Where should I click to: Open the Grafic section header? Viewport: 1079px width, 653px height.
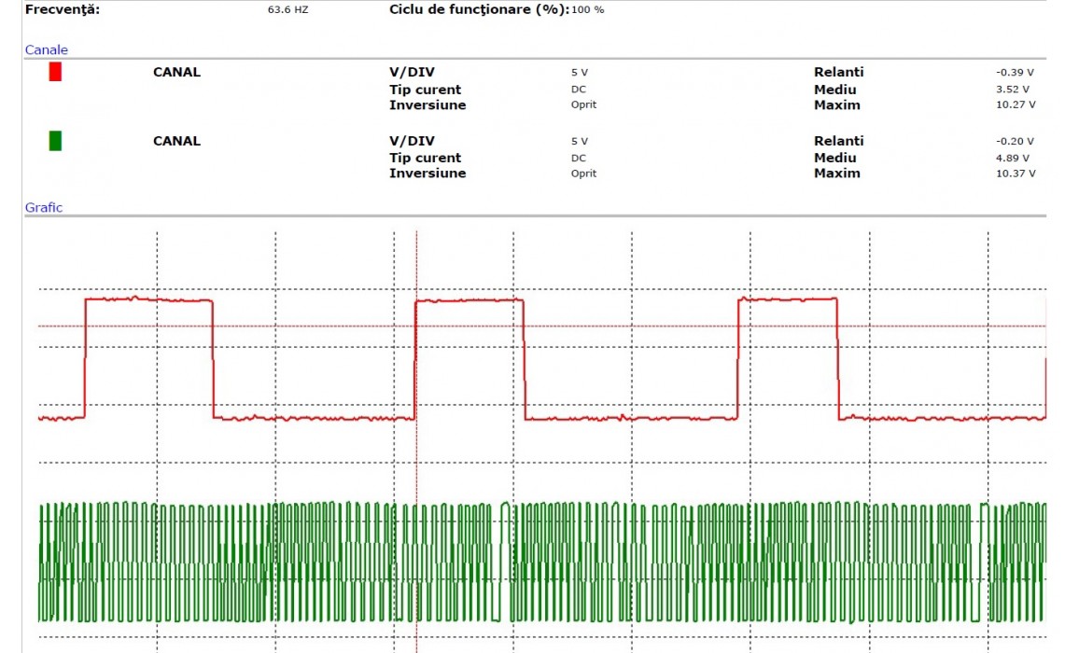[43, 207]
